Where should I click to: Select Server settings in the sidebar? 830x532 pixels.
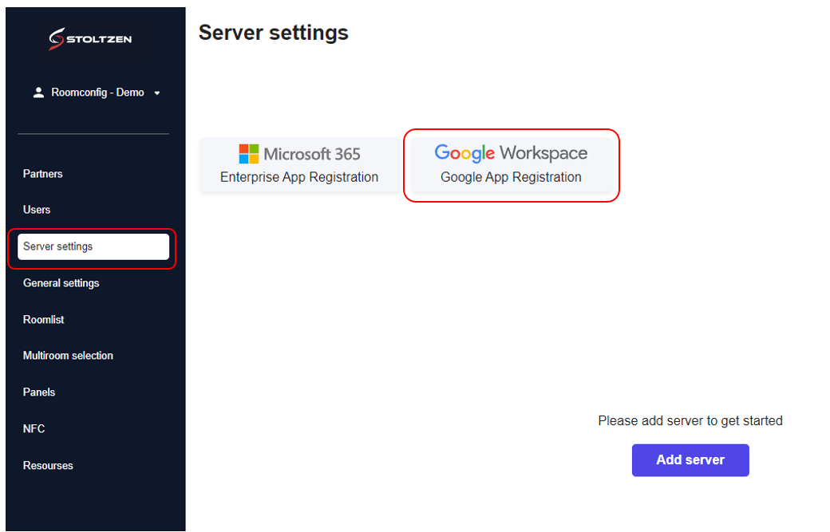click(x=93, y=247)
